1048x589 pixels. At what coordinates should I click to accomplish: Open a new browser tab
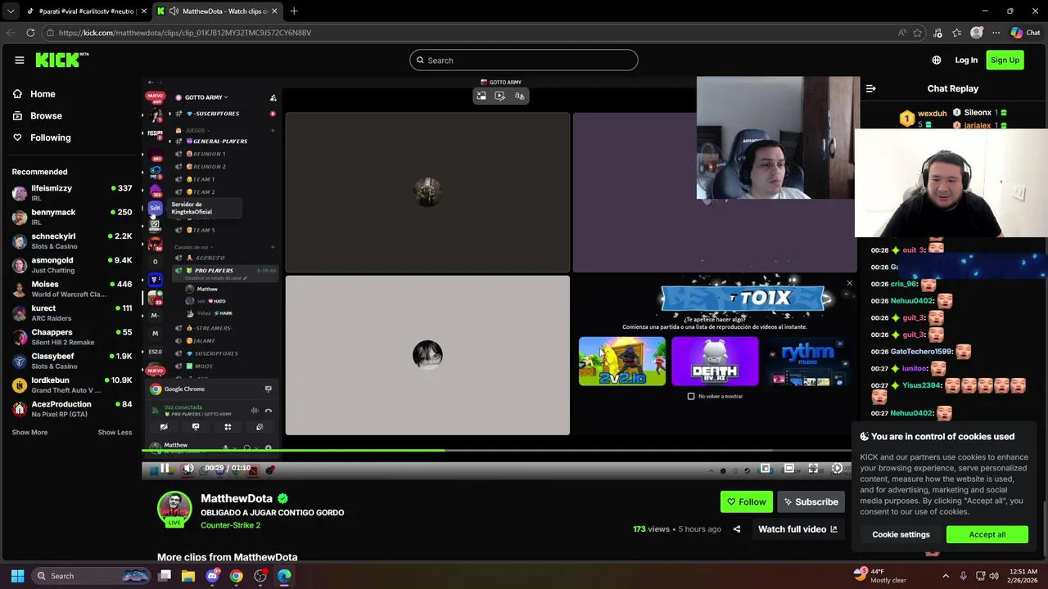coord(294,11)
